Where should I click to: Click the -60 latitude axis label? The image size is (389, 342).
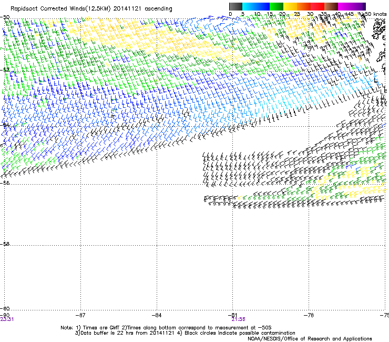5,308
